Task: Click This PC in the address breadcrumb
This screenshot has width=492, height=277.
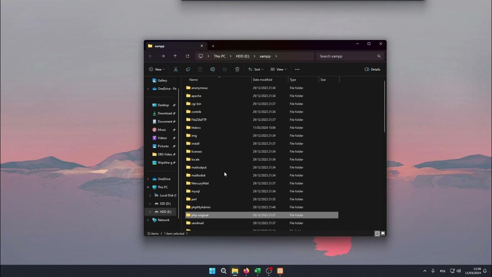Action: 219,56
